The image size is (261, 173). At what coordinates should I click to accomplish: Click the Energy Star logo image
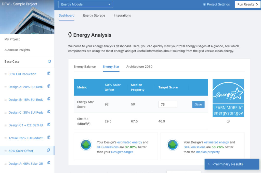228,98
